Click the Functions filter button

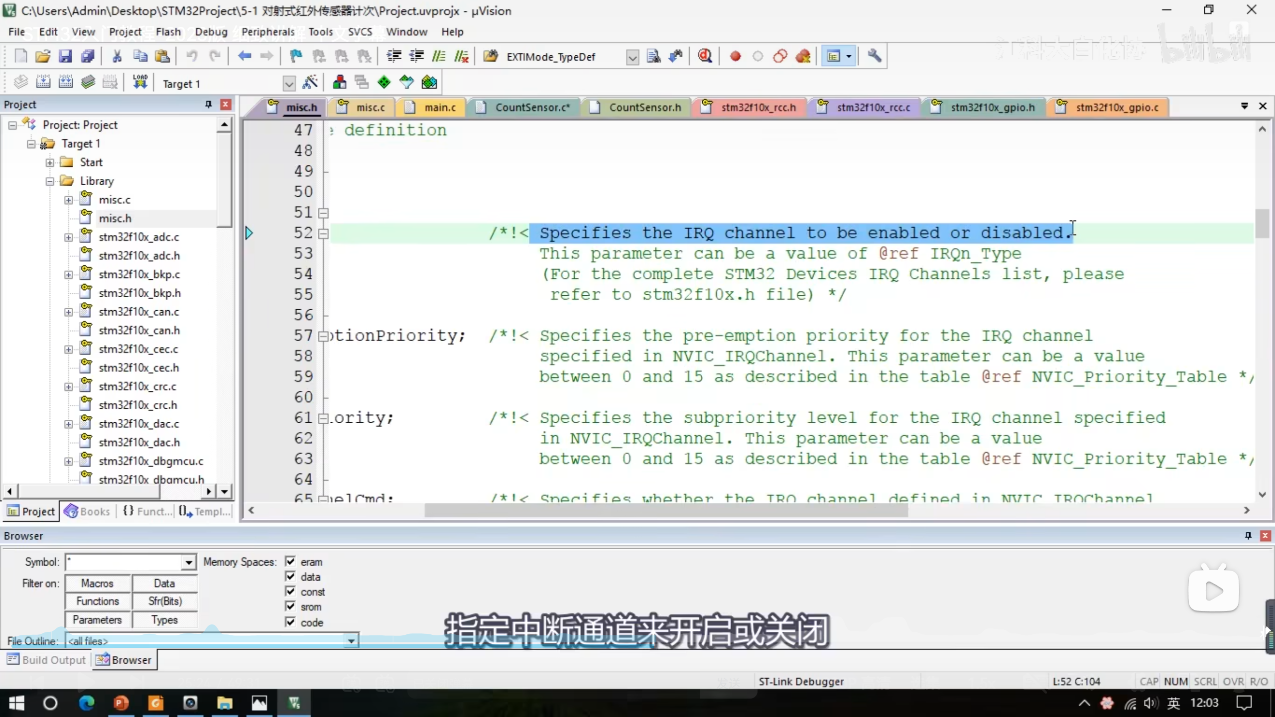point(98,601)
